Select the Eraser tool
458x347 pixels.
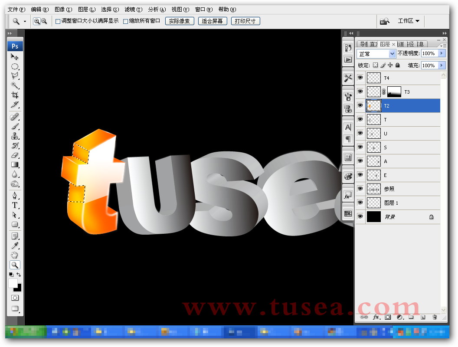pos(15,155)
